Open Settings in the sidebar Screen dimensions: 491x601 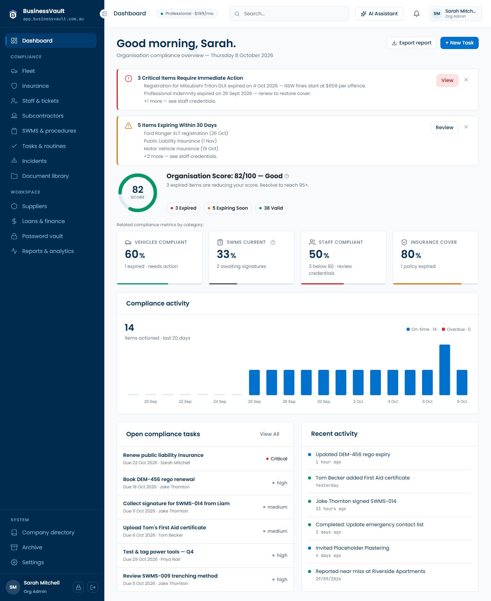(51, 562)
